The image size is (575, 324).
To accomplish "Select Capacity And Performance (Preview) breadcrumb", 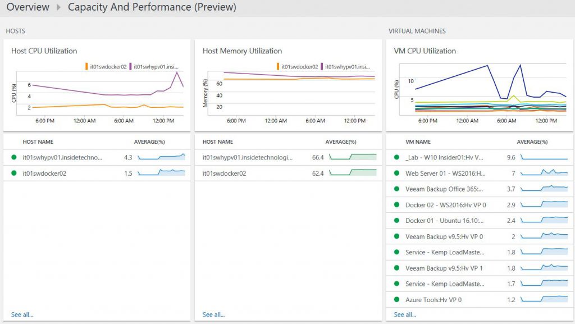I will click(x=152, y=7).
